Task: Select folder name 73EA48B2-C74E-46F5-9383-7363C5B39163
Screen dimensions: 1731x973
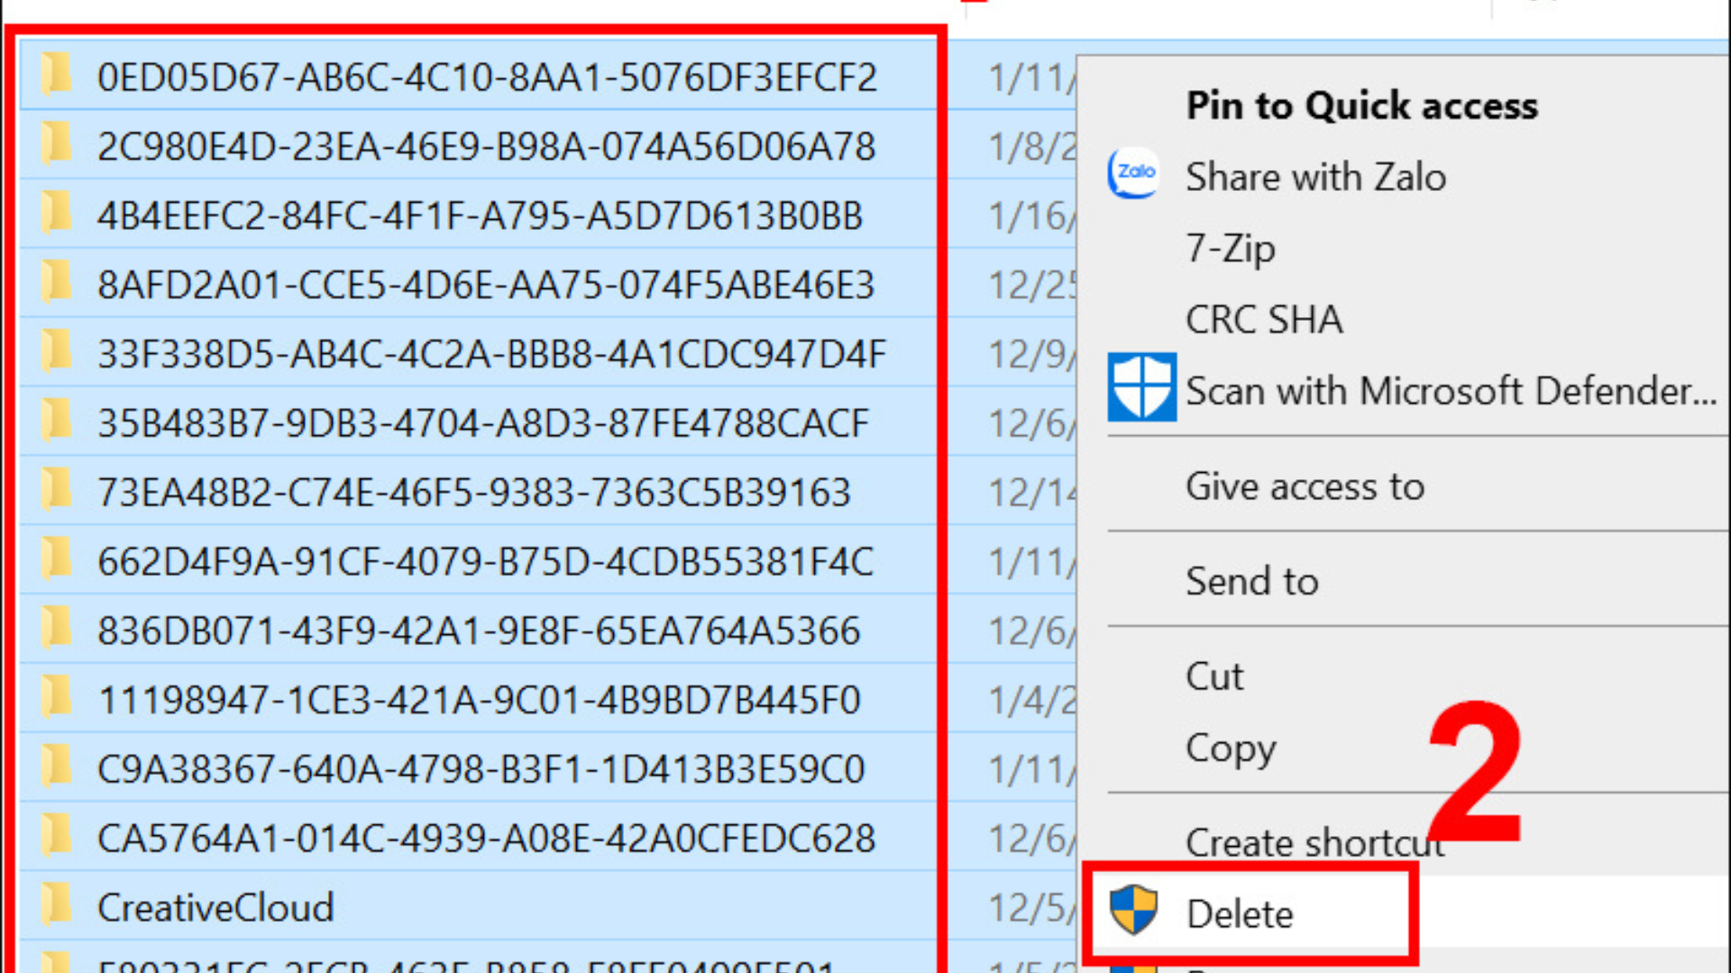Action: point(474,493)
